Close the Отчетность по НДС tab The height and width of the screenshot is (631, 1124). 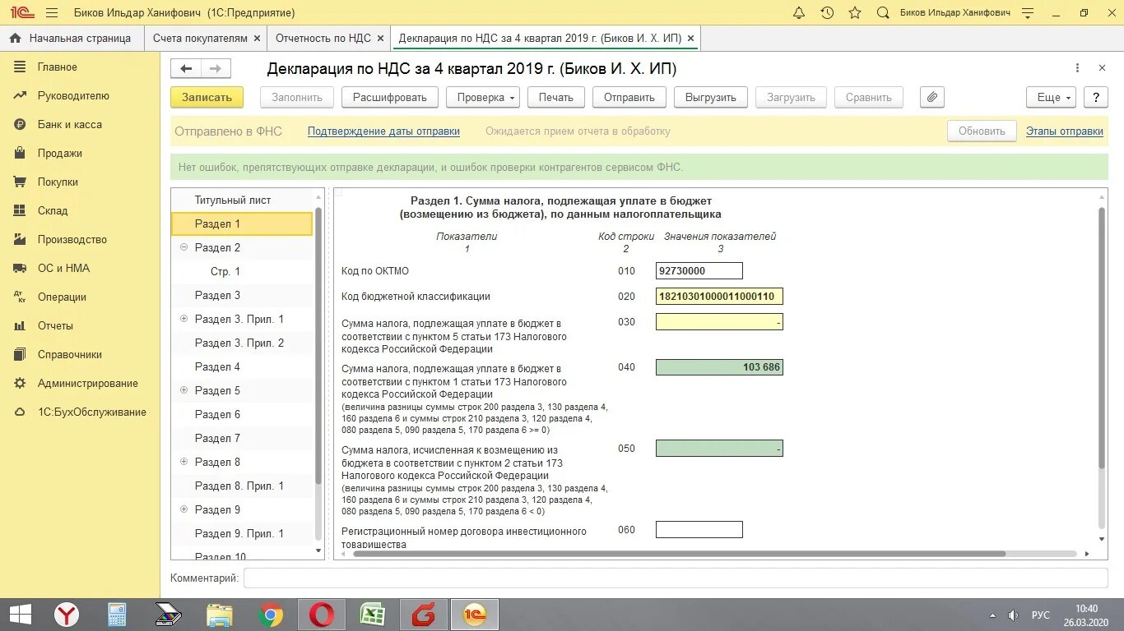(379, 38)
